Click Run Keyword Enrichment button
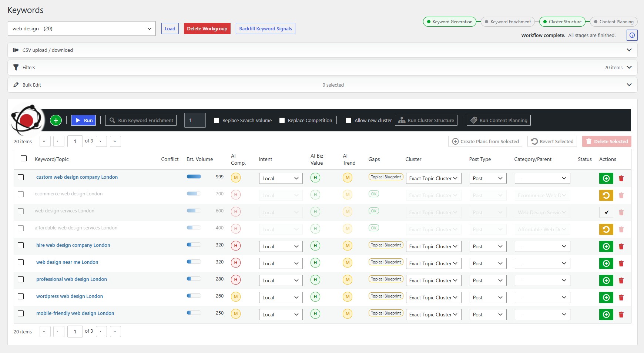Screen dimensions: 644x353 (x=141, y=120)
